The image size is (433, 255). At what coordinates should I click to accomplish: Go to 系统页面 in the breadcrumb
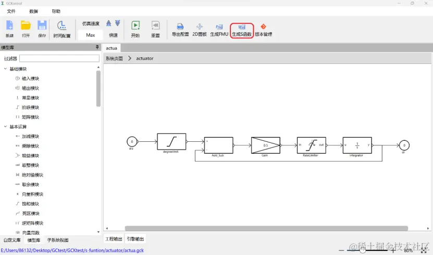click(x=114, y=58)
